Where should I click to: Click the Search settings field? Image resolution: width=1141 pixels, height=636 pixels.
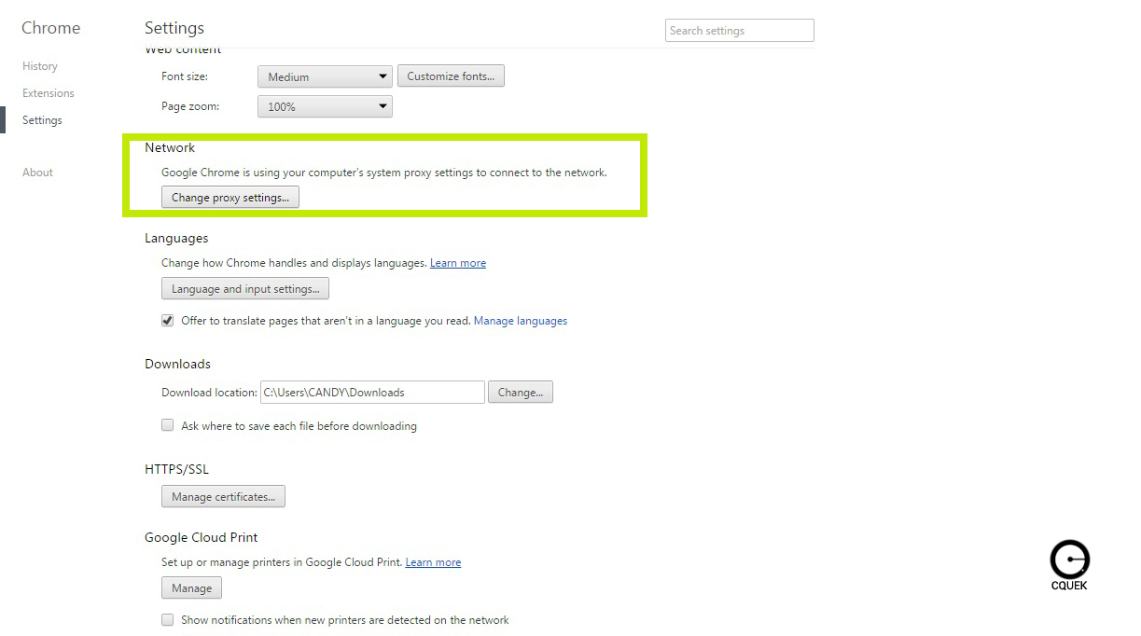(x=740, y=31)
